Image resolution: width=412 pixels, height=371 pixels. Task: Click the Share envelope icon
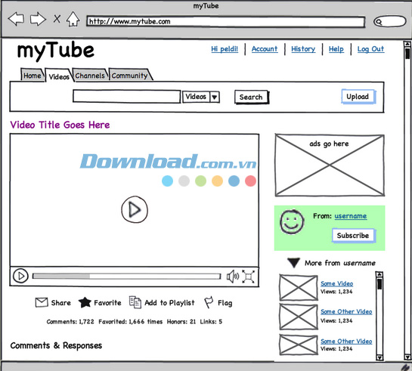(42, 302)
